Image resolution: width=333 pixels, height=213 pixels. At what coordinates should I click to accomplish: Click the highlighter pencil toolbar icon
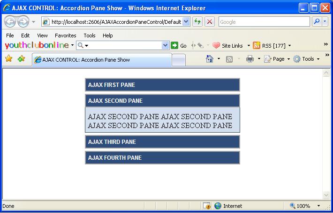point(200,45)
